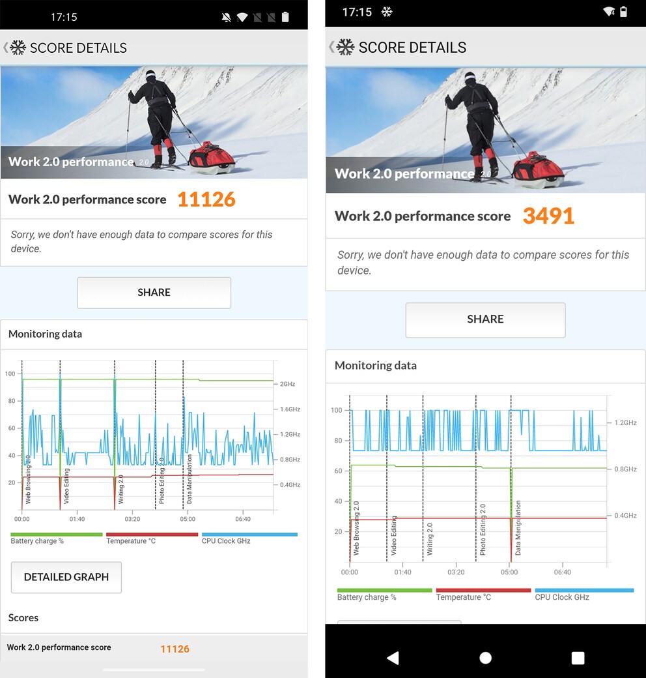Tap SHARE button under the 3491 score
This screenshot has height=678, width=646.
(x=485, y=319)
